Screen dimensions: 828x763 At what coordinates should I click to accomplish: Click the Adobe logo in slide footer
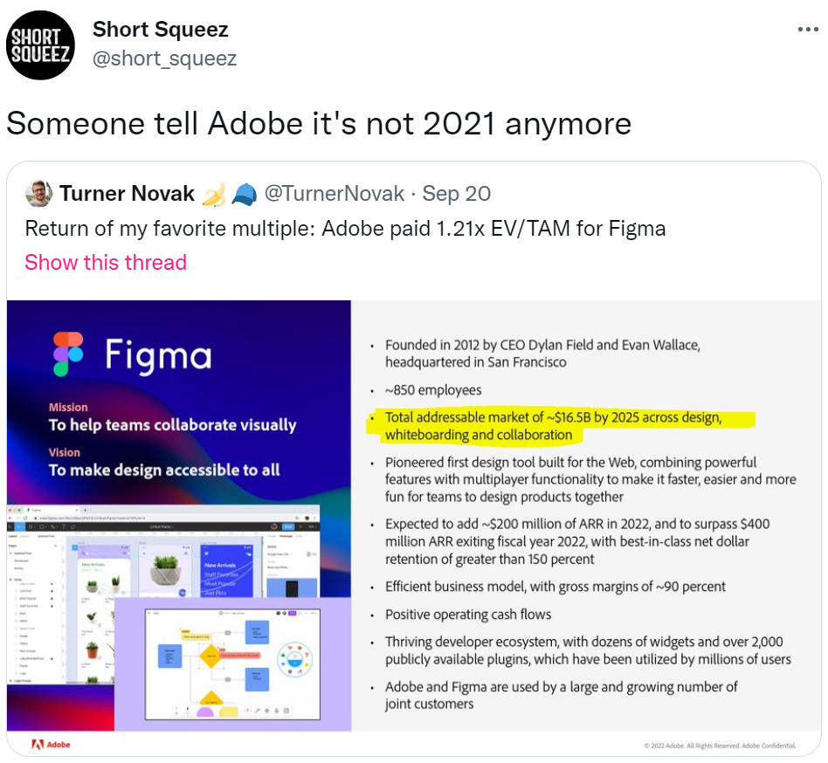coord(52,745)
